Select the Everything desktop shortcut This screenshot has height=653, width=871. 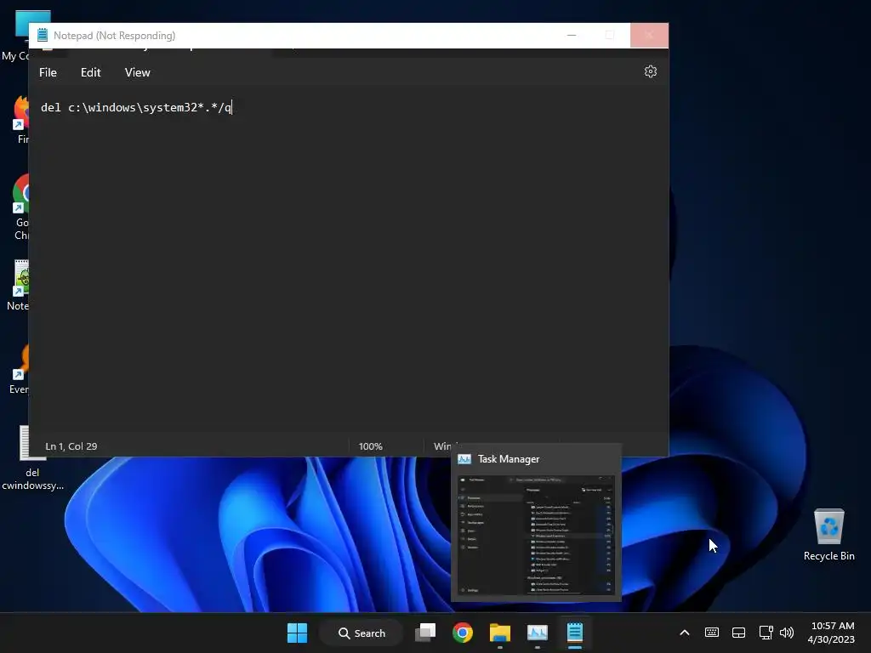(19, 369)
